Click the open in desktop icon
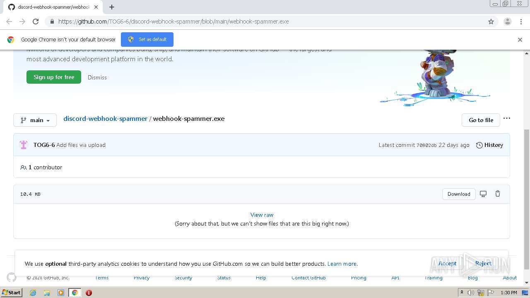530x298 pixels. point(483,194)
